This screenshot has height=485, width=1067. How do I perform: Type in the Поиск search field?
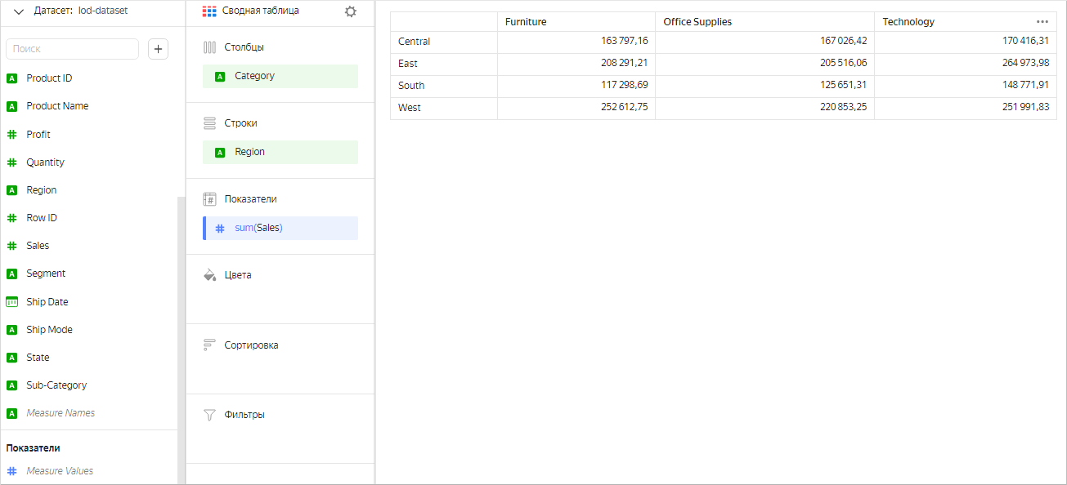(72, 49)
